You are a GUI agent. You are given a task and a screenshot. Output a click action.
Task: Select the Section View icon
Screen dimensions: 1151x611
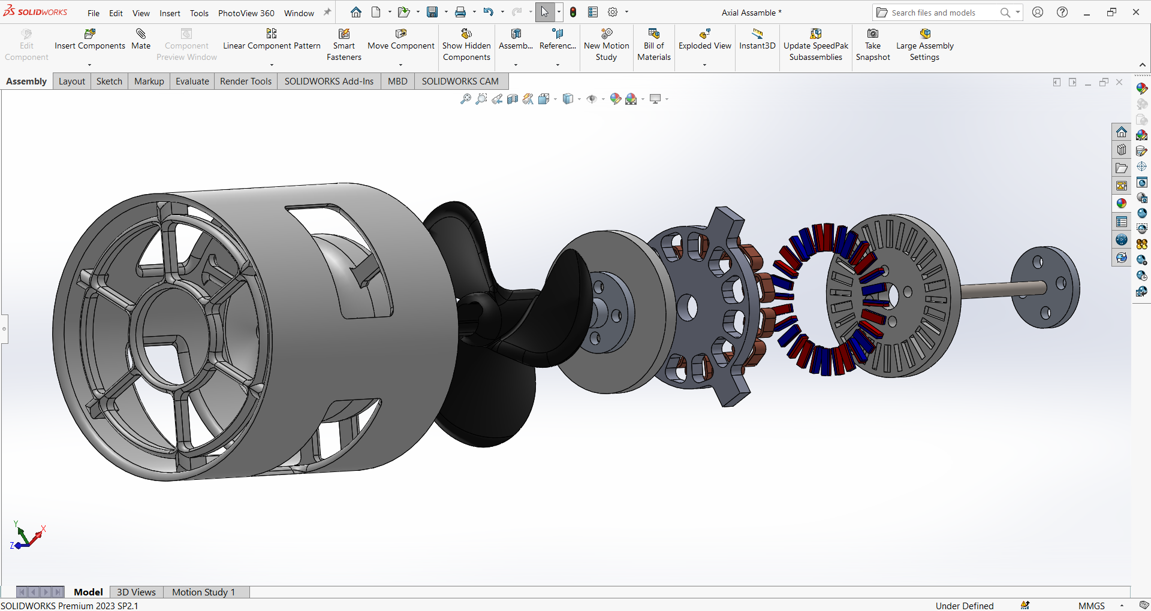click(513, 99)
